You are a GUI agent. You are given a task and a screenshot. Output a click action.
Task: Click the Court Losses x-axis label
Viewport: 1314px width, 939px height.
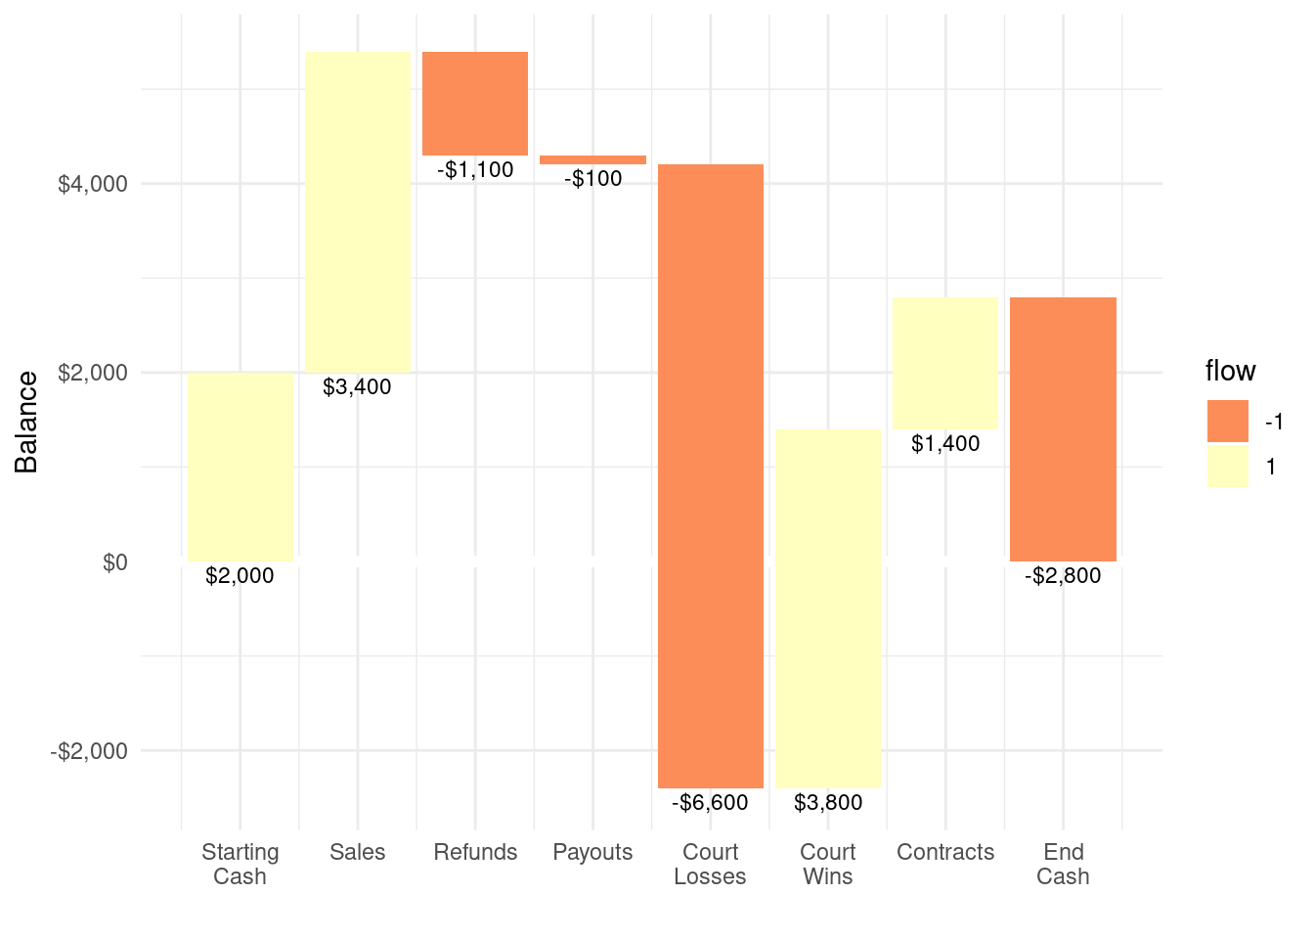(x=710, y=865)
